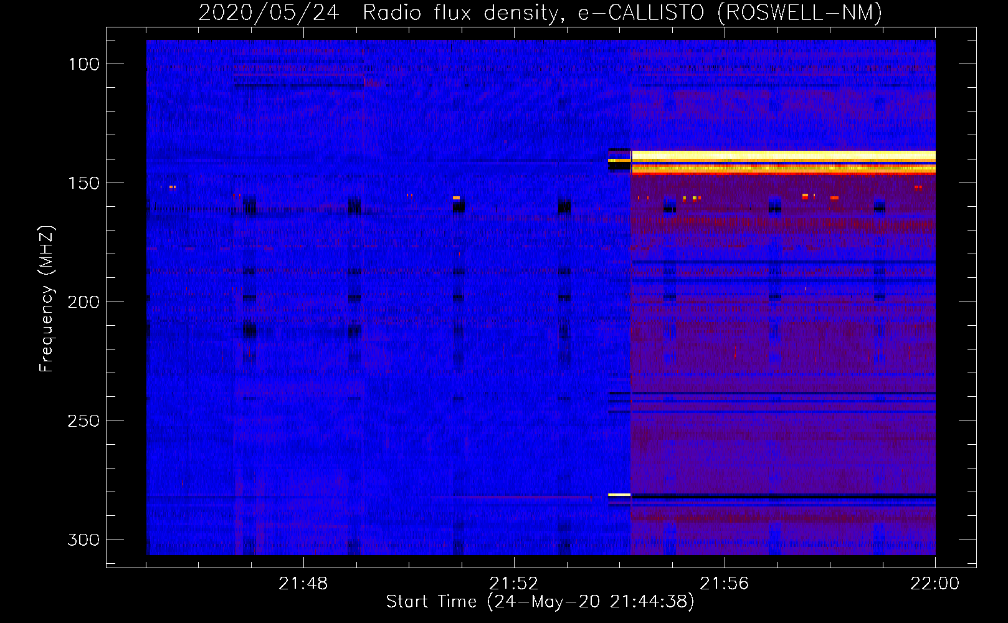Screen dimensions: 1008x623
Task: Click the '22:00' time tick label
Action: click(x=934, y=584)
